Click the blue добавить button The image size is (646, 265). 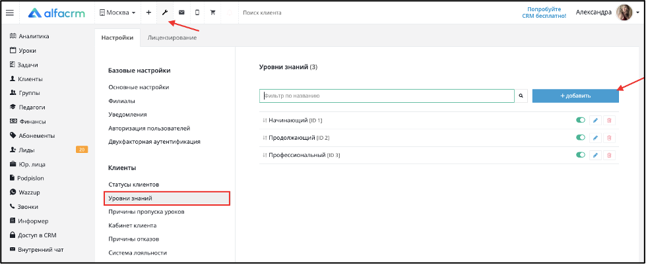575,96
